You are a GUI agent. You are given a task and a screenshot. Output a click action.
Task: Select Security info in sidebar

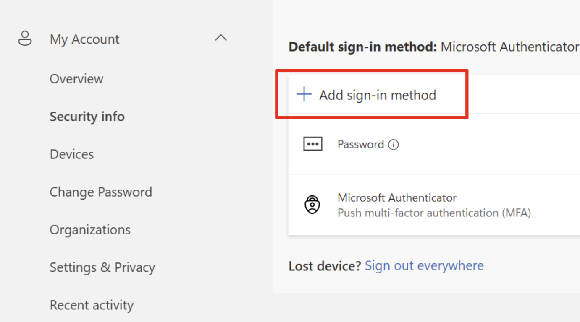(x=87, y=117)
